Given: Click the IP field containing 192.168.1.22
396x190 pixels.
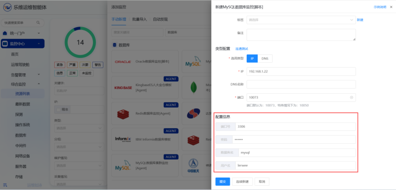Looking at the screenshot, I should click(x=301, y=71).
